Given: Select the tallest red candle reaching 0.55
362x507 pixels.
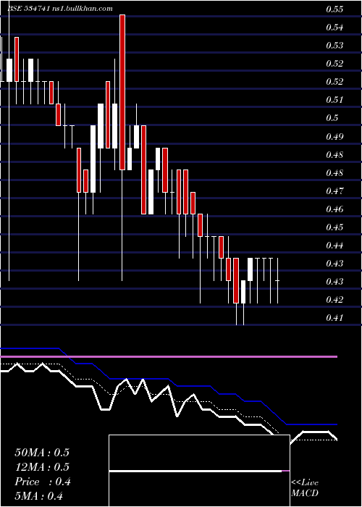Looking at the screenshot, I should tap(122, 92).
